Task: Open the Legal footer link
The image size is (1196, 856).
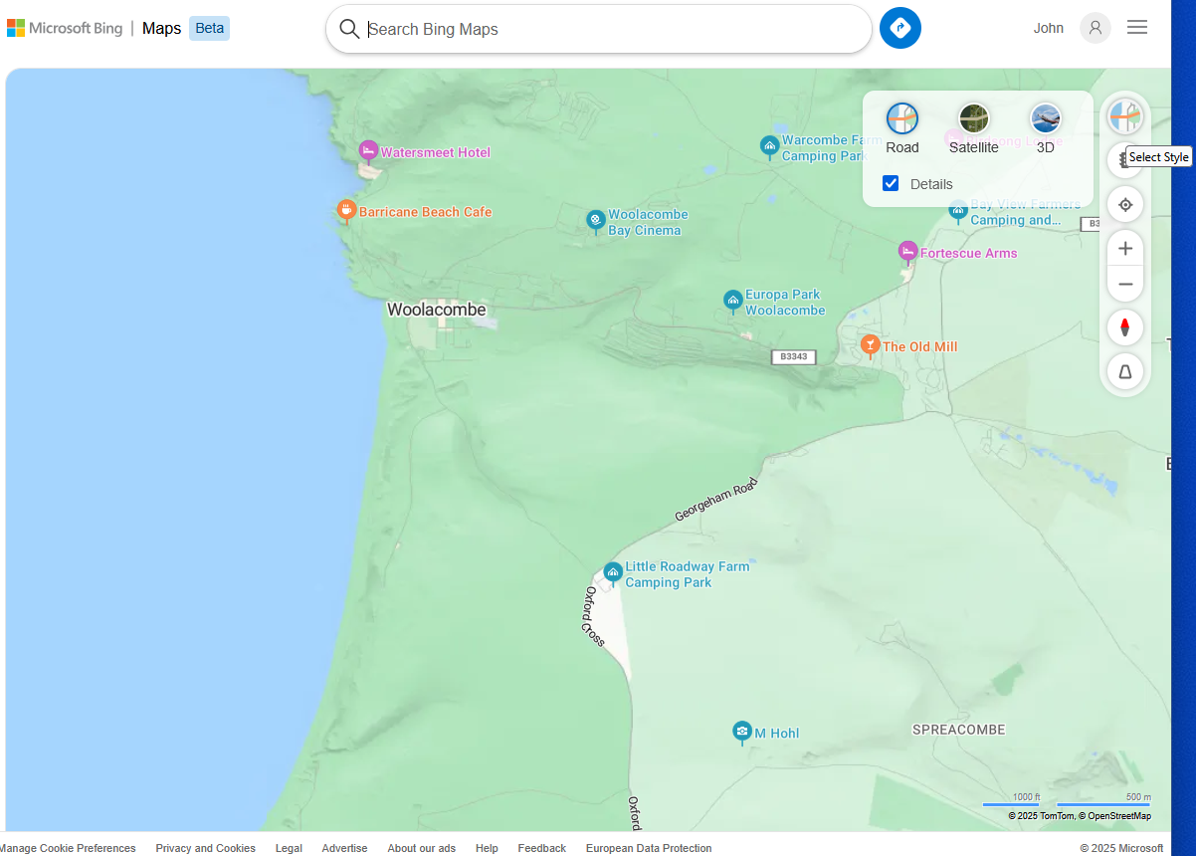Action: point(289,848)
